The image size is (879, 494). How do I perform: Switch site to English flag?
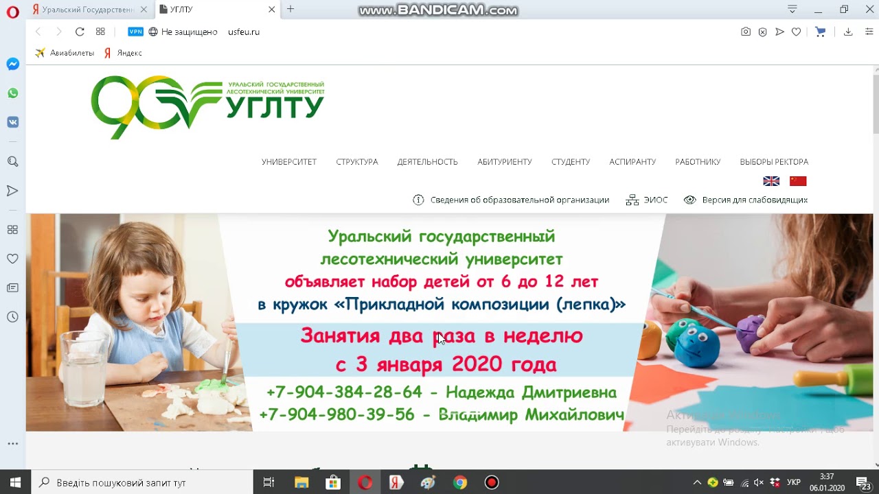[x=771, y=181]
